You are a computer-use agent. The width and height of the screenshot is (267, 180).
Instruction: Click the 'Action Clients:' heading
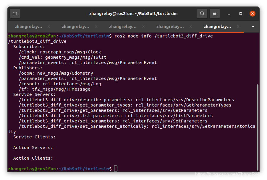coord(33,158)
